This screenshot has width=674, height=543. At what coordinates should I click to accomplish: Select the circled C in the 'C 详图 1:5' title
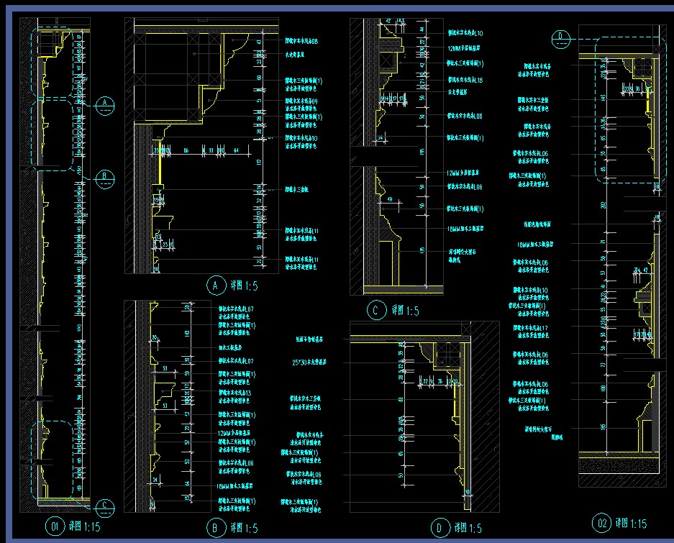pos(376,310)
